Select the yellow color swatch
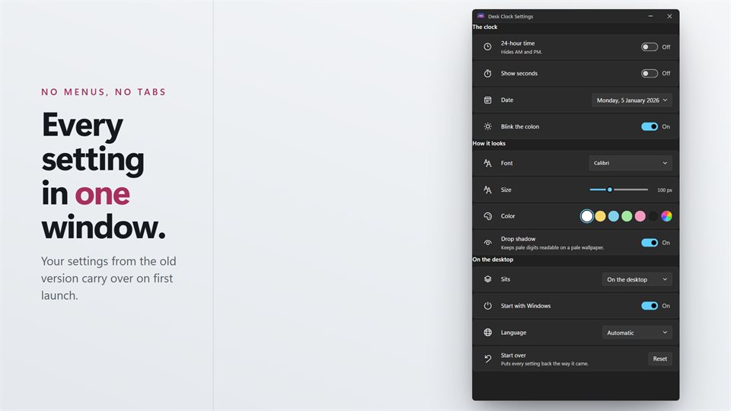The image size is (731, 411). (601, 216)
